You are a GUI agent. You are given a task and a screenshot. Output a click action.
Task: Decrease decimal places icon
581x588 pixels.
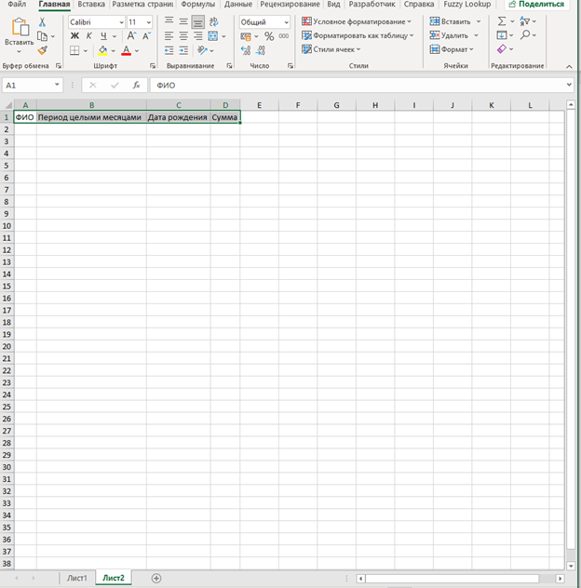pyautogui.click(x=261, y=50)
